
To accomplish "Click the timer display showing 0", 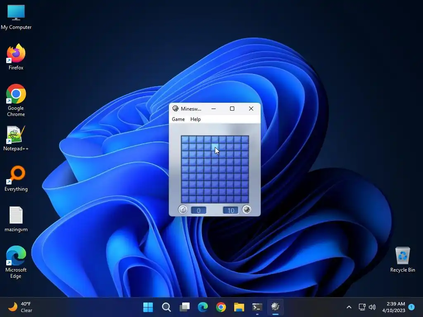I will 199,210.
